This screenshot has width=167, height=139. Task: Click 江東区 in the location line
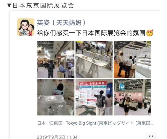tap(56, 123)
